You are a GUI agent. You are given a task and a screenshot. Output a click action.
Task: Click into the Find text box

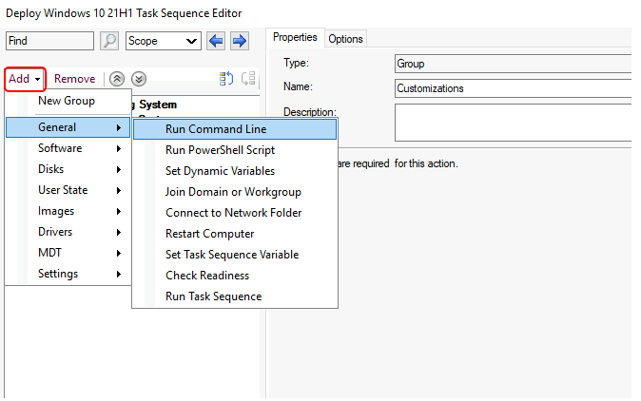49,41
